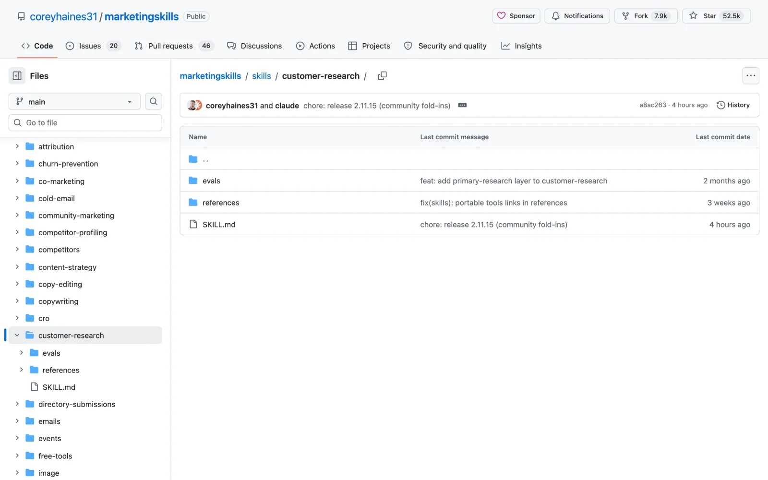The height and width of the screenshot is (480, 768).
Task: Expand sidebar references folder chevron
Action: (21, 370)
